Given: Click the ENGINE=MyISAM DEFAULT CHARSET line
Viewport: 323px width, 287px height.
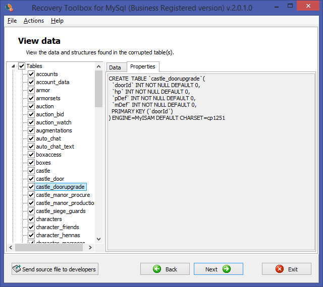Looking at the screenshot, I should coord(167,118).
